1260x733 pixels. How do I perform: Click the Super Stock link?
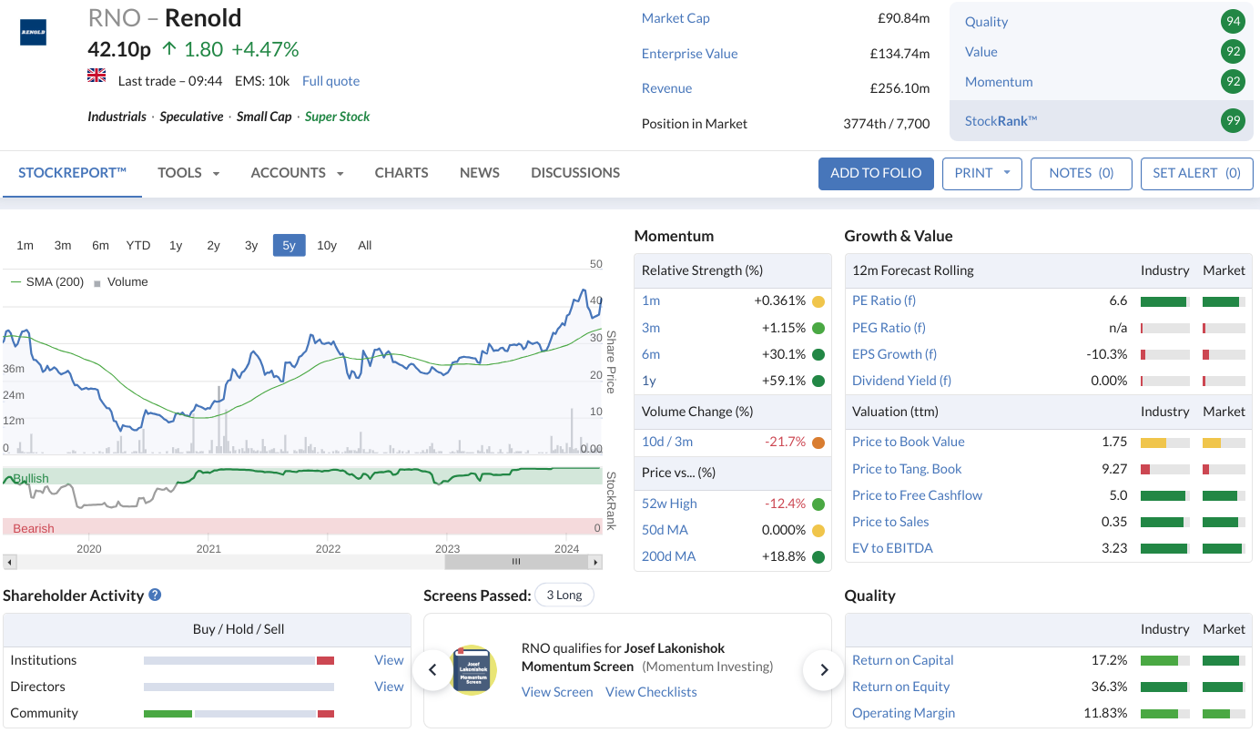(x=337, y=117)
